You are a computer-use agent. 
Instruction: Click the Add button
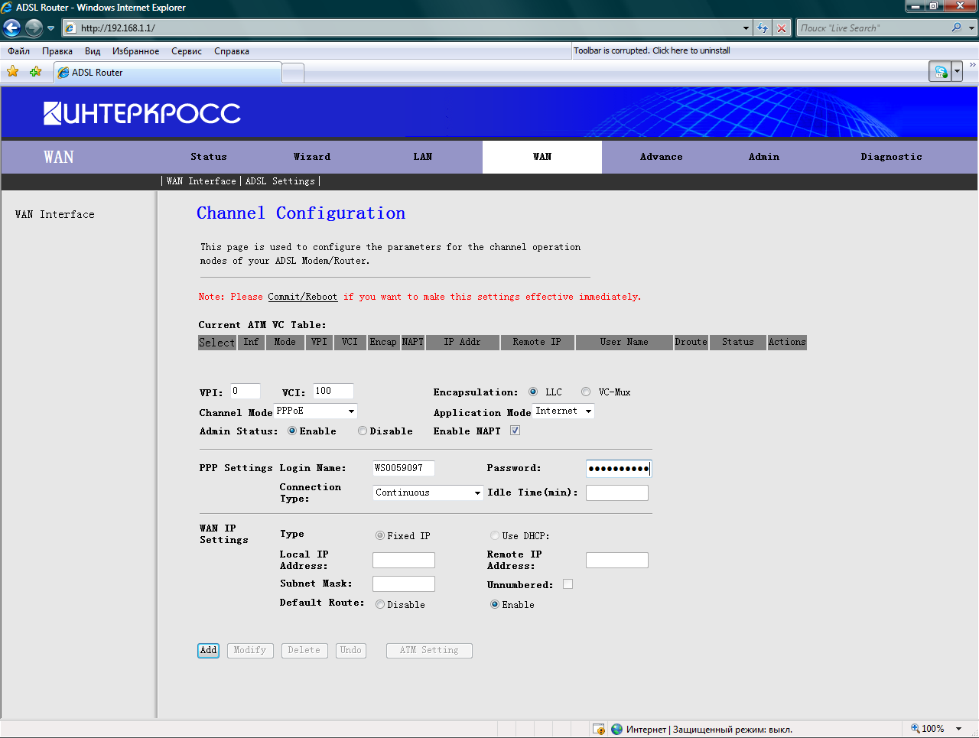(209, 651)
